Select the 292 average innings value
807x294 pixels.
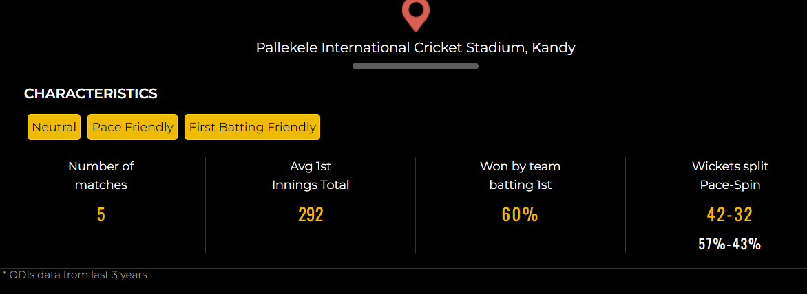click(x=311, y=214)
